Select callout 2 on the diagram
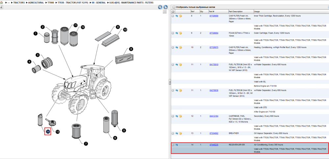 [42, 27]
